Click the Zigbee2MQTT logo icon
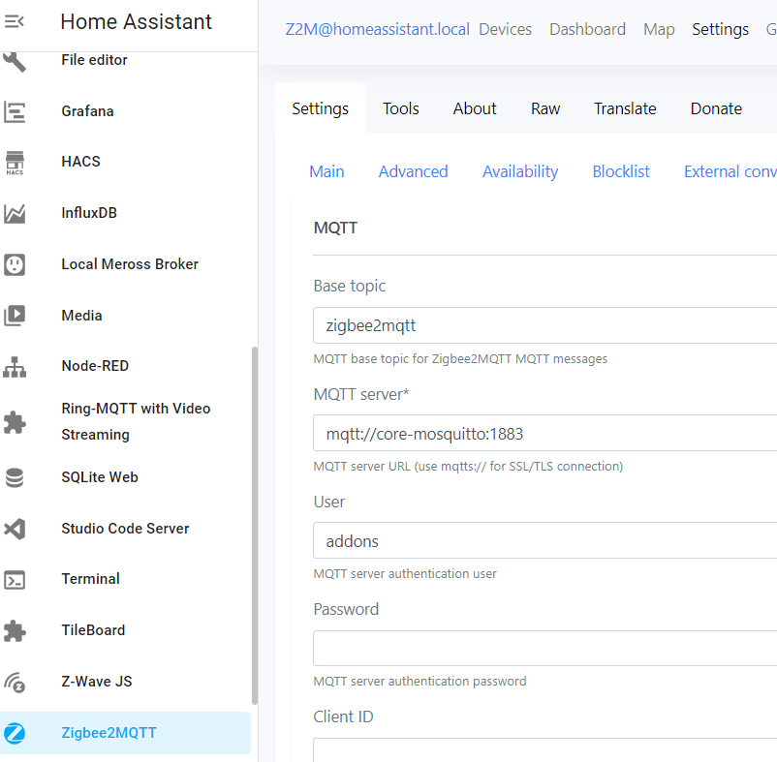This screenshot has width=777, height=762. click(15, 733)
